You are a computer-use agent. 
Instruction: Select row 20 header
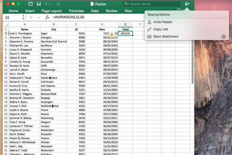[6, 106]
